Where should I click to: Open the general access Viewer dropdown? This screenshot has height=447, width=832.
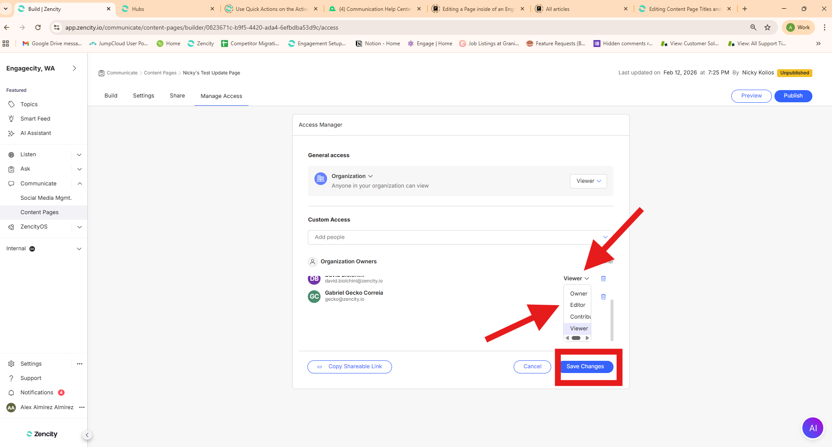click(x=588, y=181)
